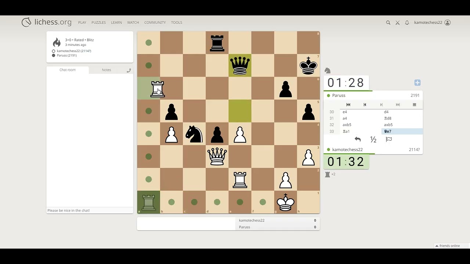Click the voice chat phone icon
Viewport: 470px width, 264px height.
(x=129, y=70)
